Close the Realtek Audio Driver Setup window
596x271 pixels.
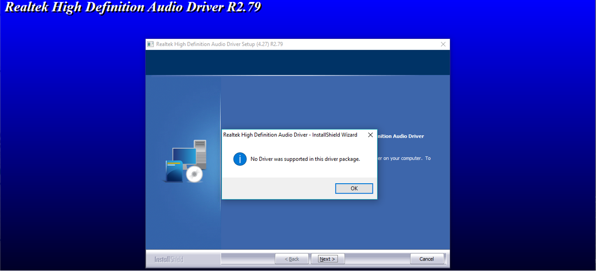click(443, 44)
